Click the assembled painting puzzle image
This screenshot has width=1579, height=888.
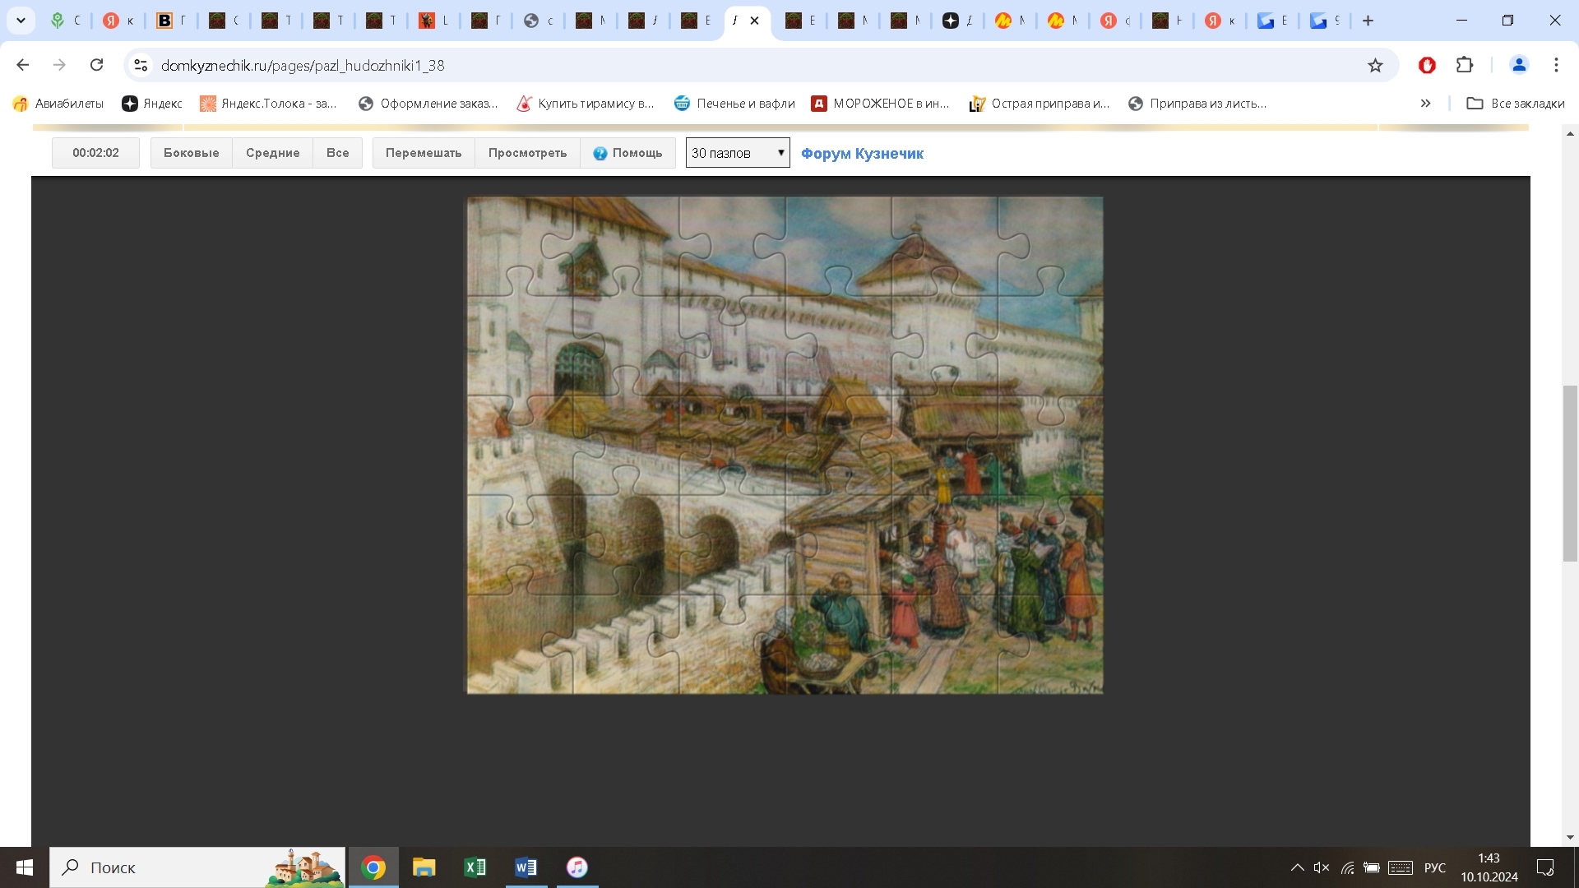[785, 445]
